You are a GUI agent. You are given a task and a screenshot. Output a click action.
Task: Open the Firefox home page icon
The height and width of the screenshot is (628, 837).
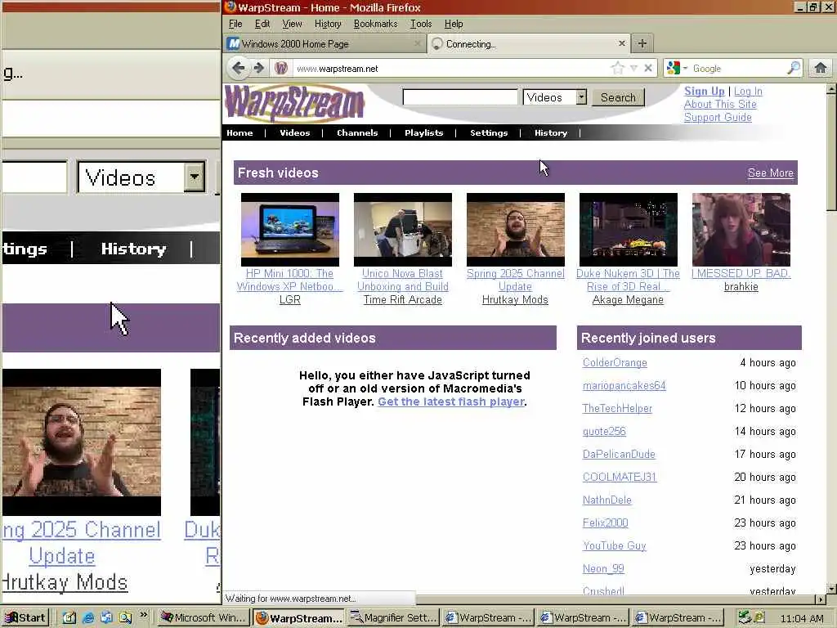pos(821,68)
